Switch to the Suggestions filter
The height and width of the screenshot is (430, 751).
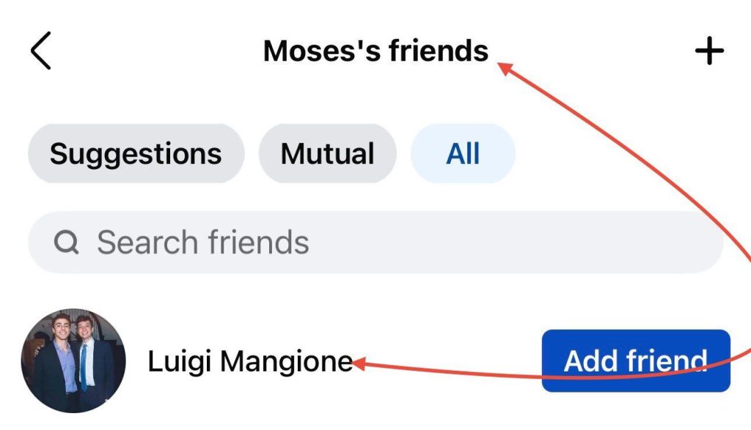tap(136, 154)
